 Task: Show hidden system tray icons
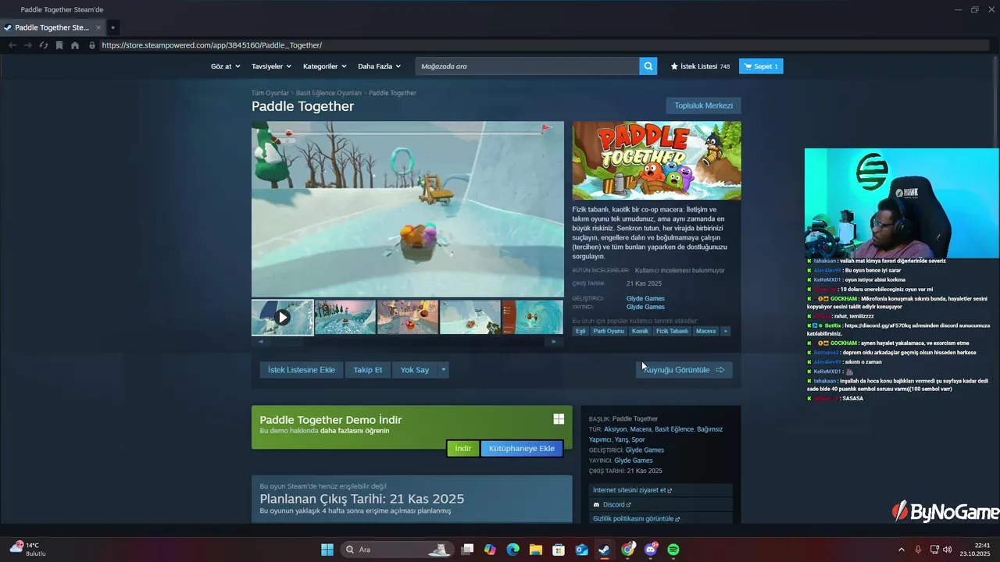coord(901,550)
